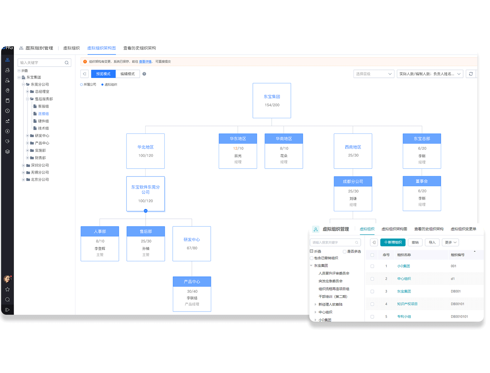Screen dimensions: 490x373
Task: Expand the sidebar with the bottom arrow icon
Action: 7,310
